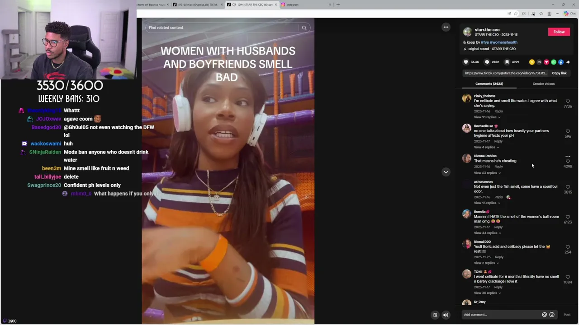Click the yellow repost share icon

coord(532,62)
